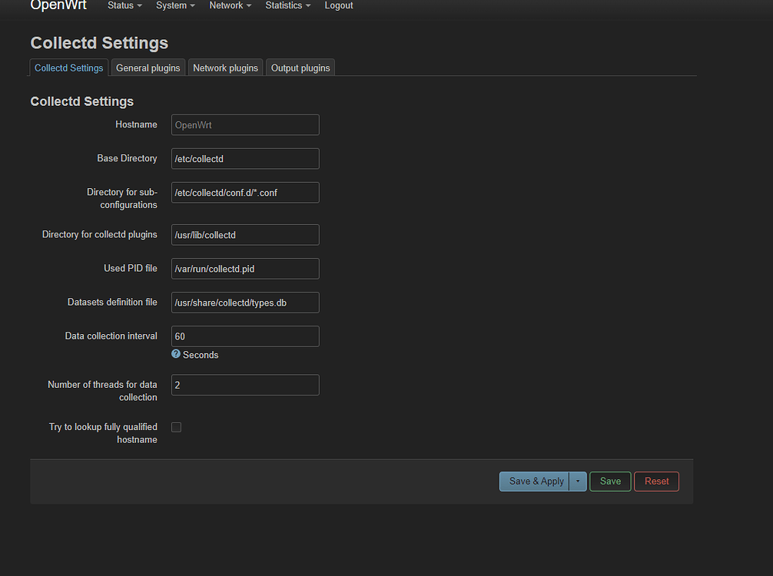This screenshot has width=773, height=576.
Task: Select the Collectd Settings tab
Action: click(x=68, y=68)
